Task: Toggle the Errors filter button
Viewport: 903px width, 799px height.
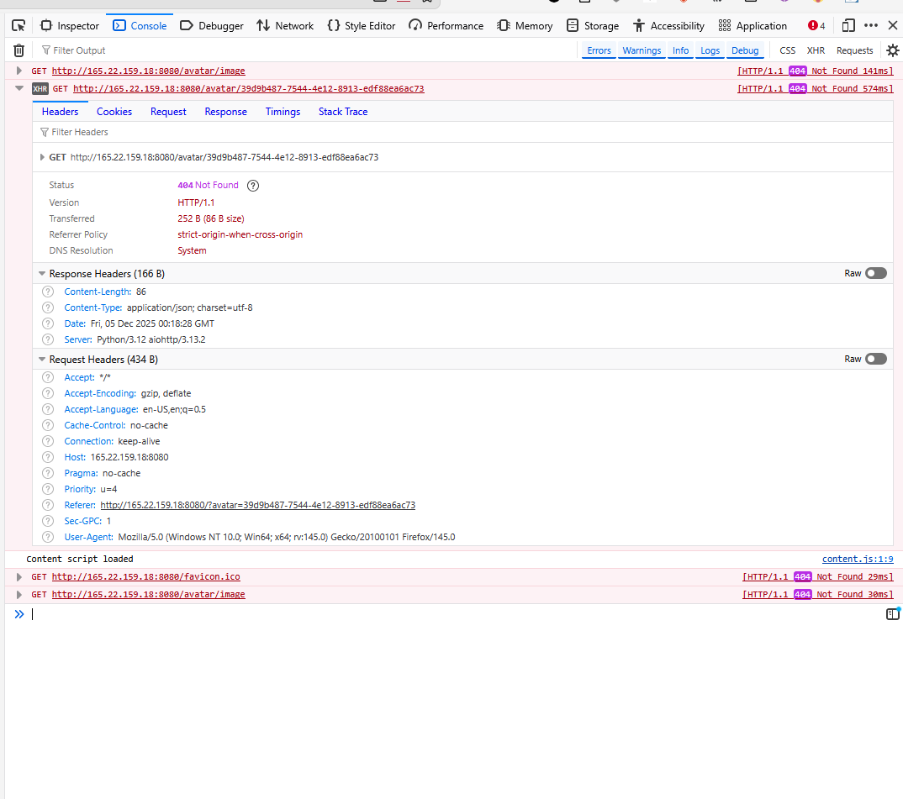Action: coord(599,50)
